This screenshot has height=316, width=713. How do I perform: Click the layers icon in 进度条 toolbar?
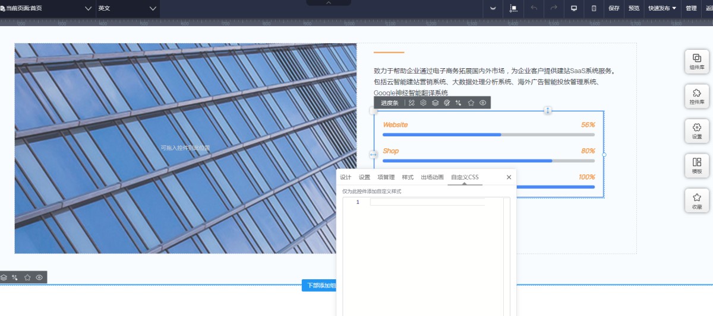pyautogui.click(x=435, y=103)
